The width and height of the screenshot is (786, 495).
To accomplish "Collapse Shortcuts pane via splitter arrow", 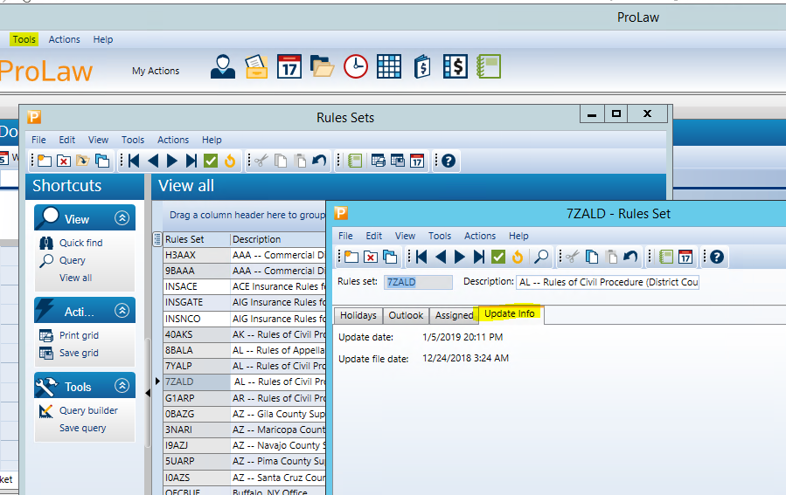I will (148, 393).
